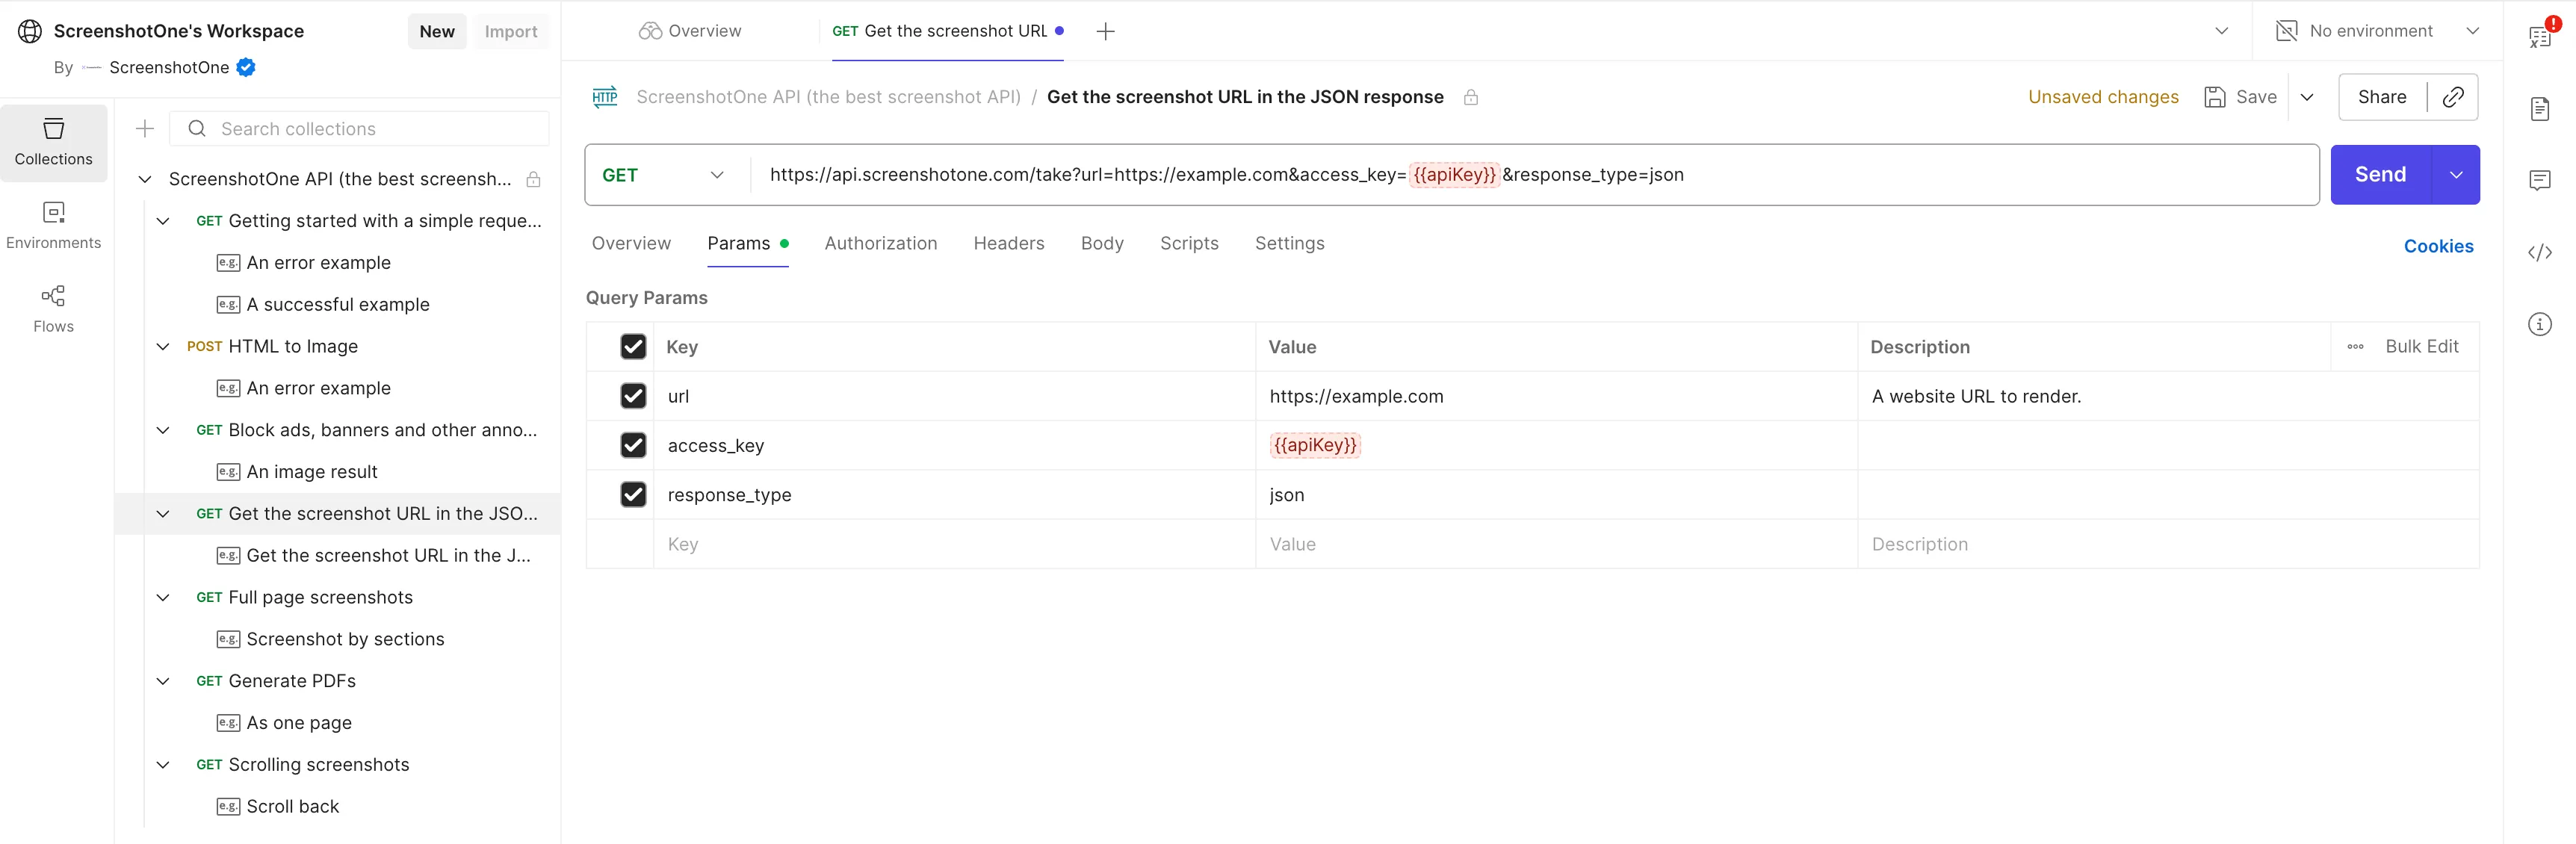Click the Cookies link

[2439, 246]
